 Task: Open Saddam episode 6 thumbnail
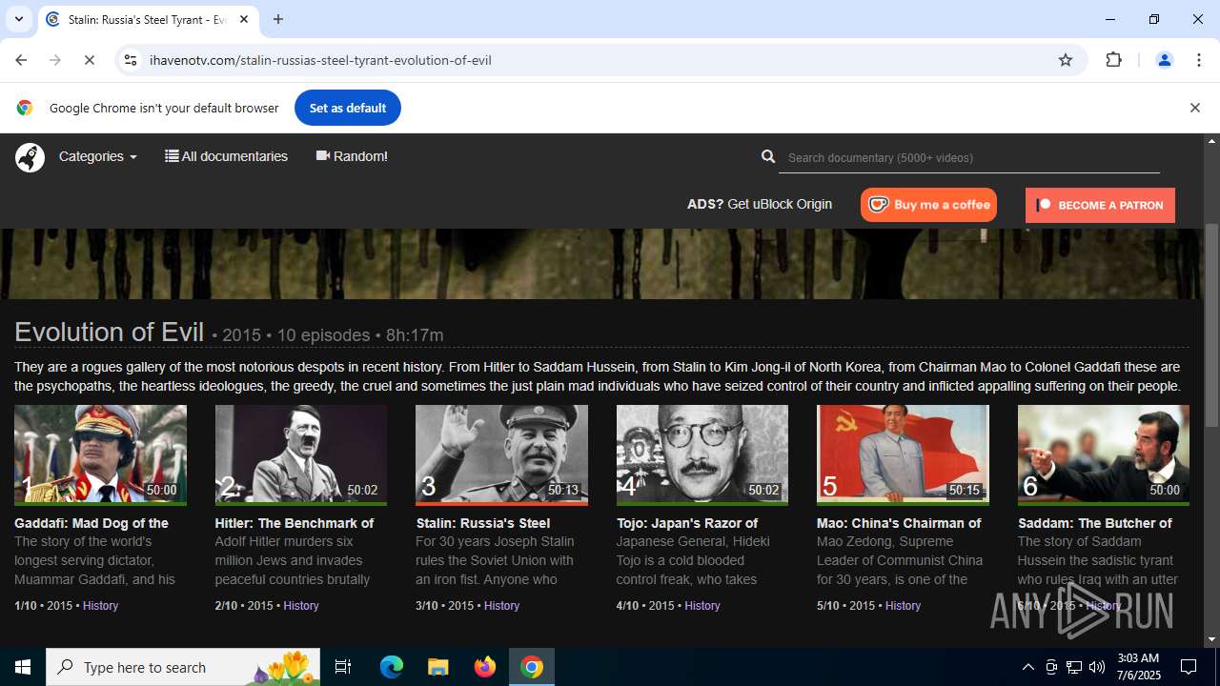(x=1104, y=454)
